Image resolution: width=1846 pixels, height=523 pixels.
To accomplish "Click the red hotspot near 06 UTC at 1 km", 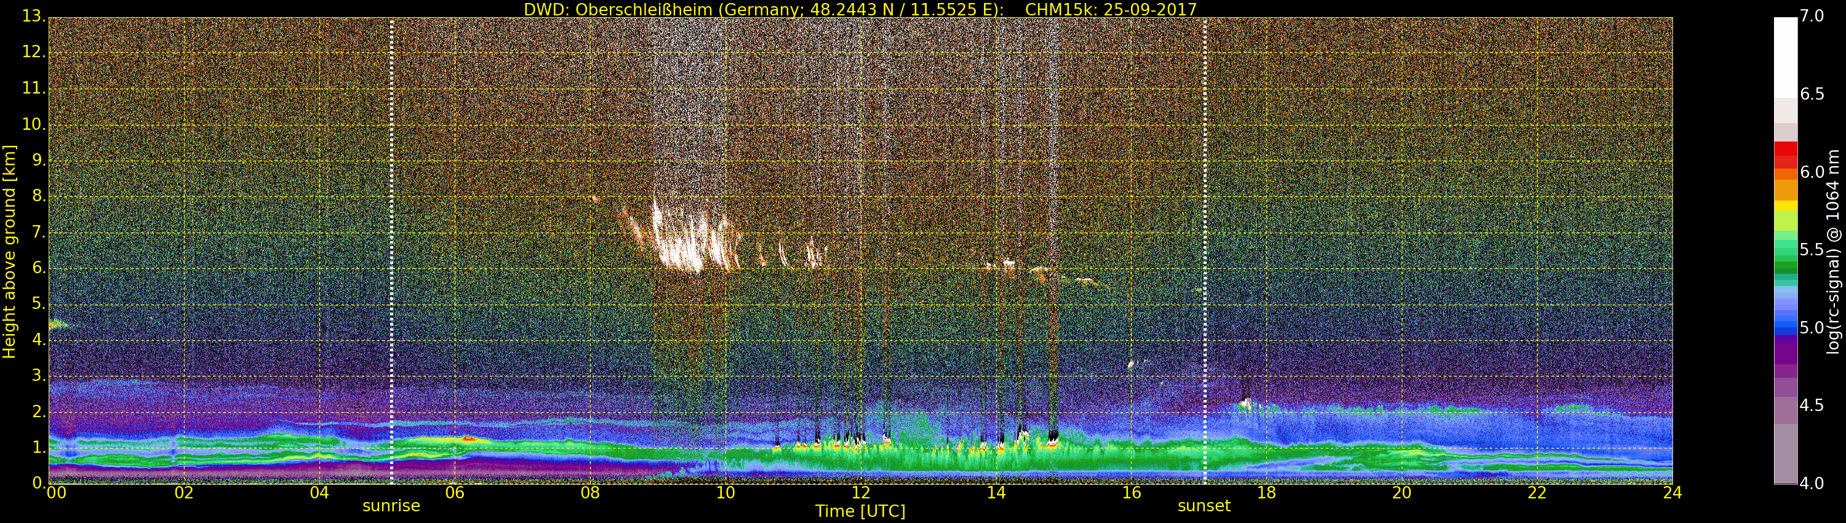I will 468,439.
